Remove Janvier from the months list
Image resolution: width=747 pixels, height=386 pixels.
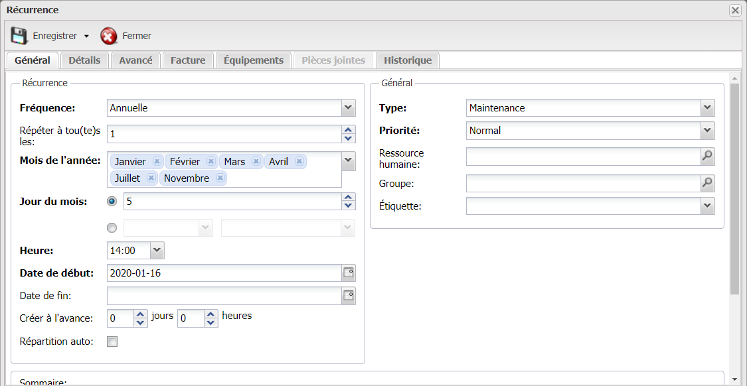pos(156,161)
